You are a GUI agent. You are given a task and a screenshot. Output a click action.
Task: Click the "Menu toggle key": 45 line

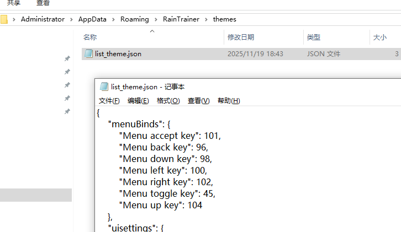pos(167,194)
